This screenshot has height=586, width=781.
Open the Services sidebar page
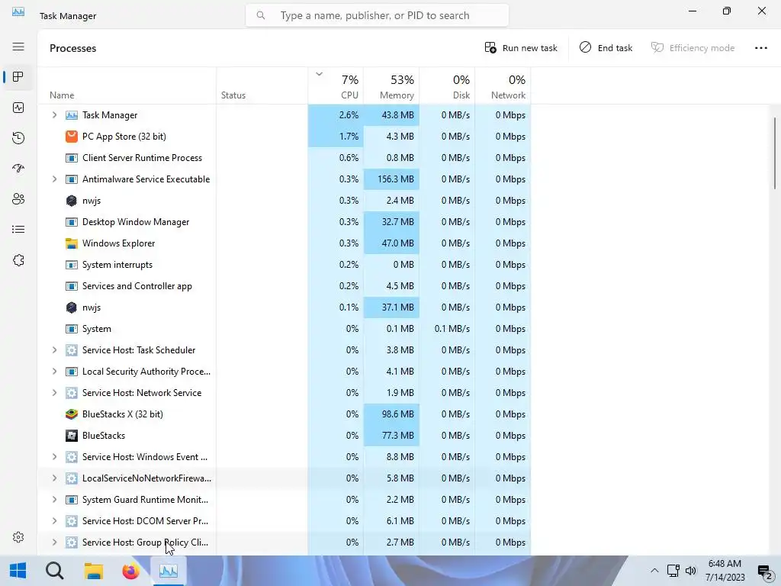click(18, 260)
